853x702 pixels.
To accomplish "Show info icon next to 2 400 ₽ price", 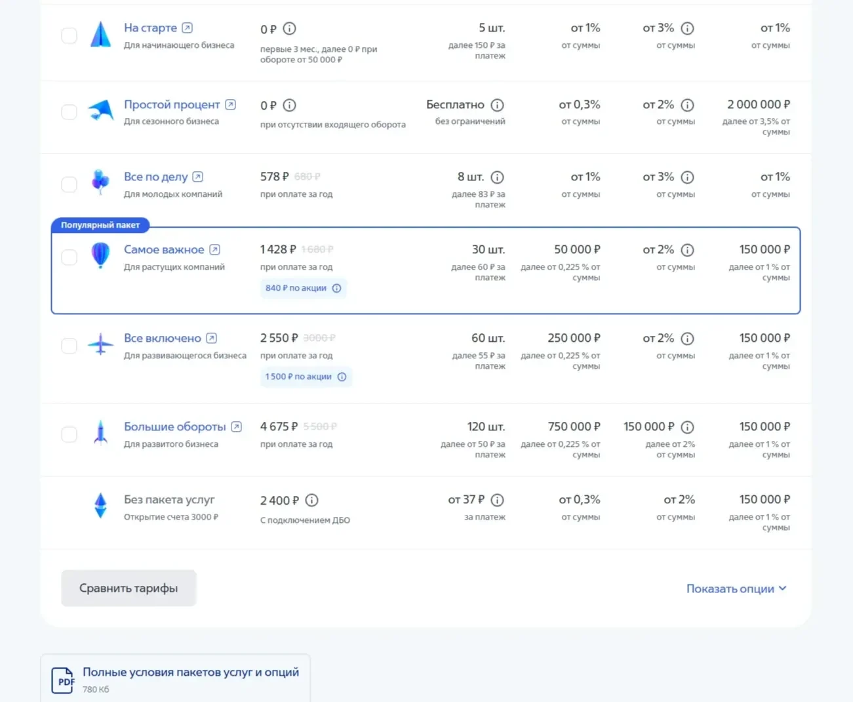I will point(312,500).
